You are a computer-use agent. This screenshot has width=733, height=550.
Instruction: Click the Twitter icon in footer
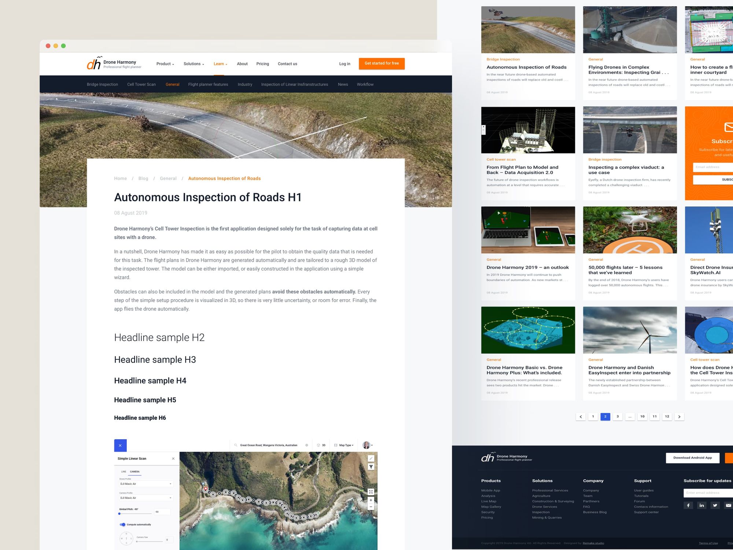(x=715, y=505)
